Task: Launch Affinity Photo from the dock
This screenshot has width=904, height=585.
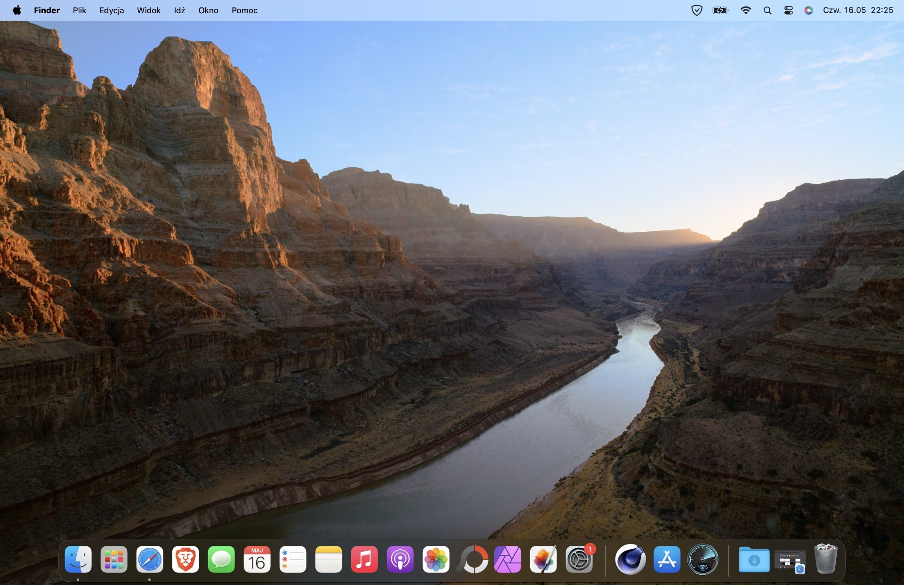Action: (508, 560)
